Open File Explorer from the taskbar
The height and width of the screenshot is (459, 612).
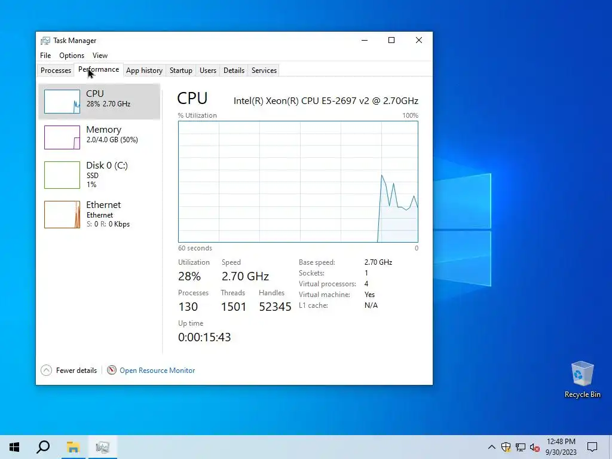pos(73,447)
